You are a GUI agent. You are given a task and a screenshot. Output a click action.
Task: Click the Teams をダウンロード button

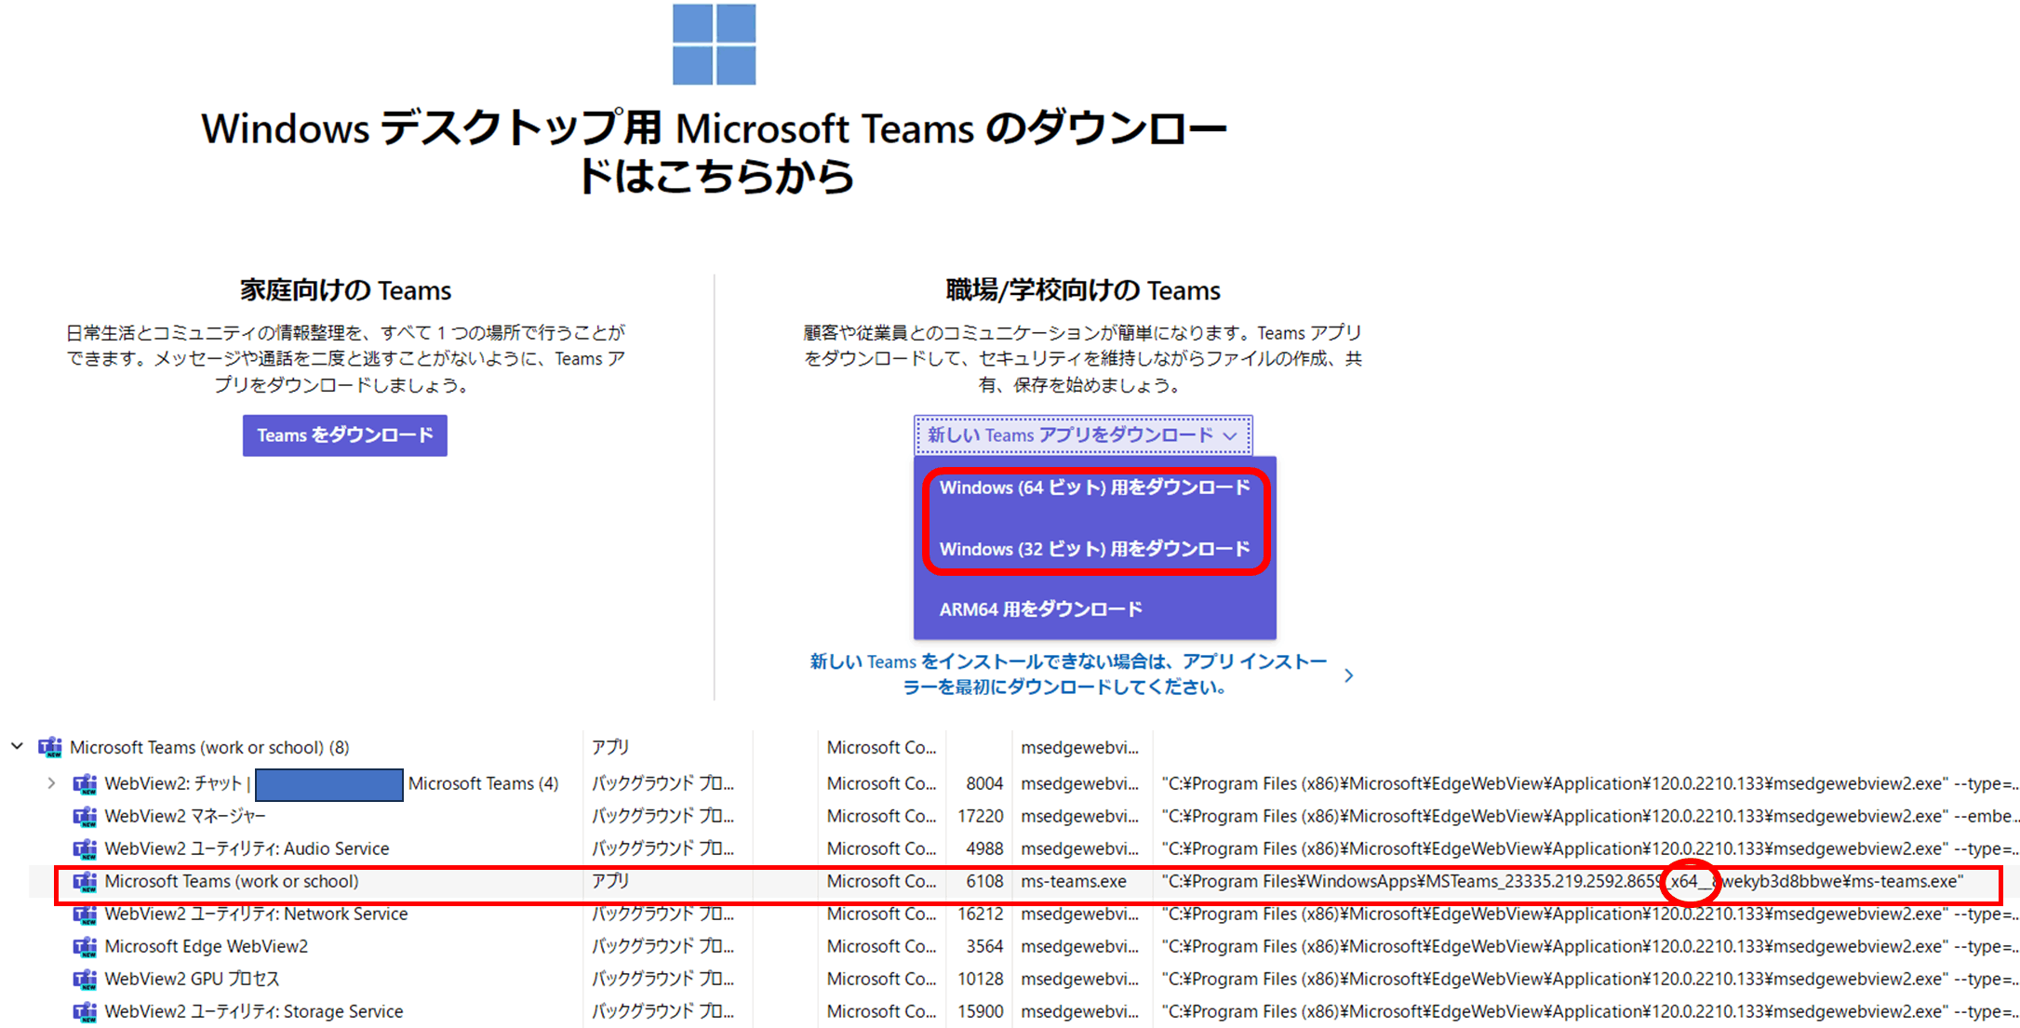coord(344,435)
